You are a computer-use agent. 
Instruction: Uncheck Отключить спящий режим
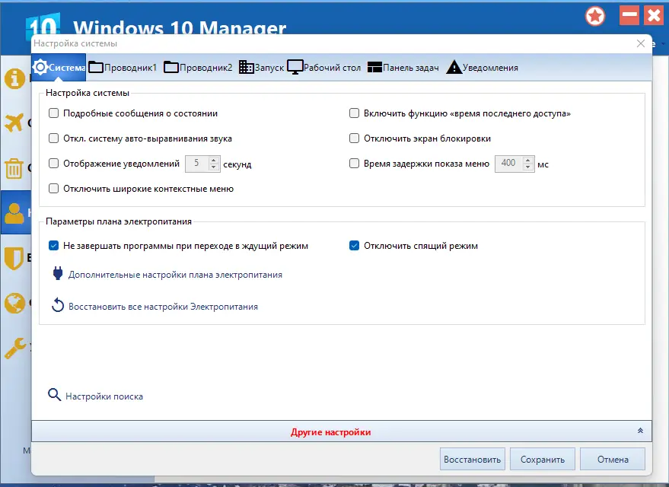[354, 246]
